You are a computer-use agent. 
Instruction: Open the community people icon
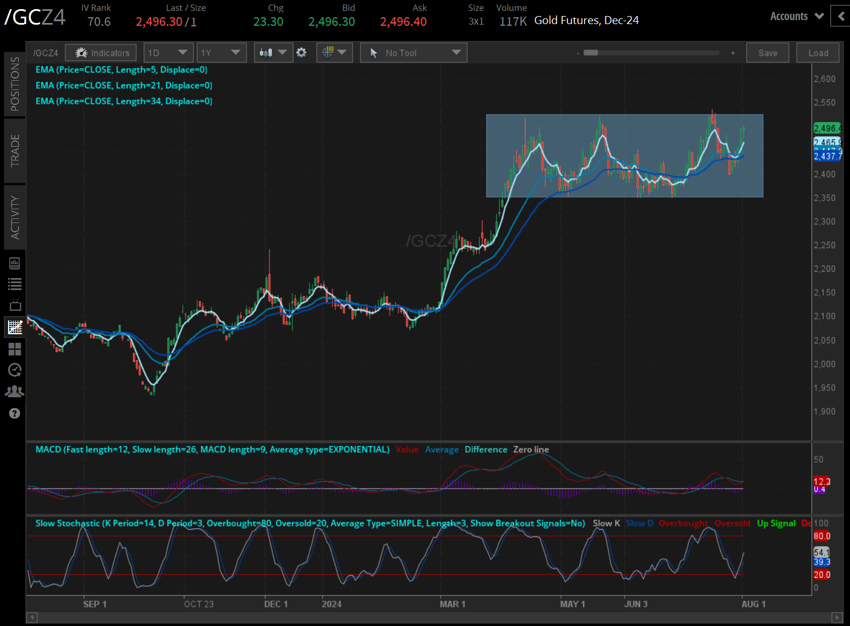click(15, 391)
